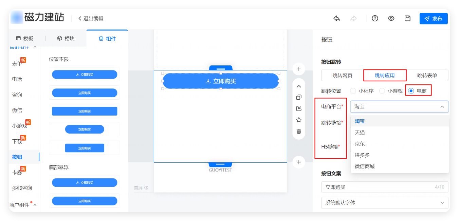Click the 发布 publish button

[x=433, y=19]
